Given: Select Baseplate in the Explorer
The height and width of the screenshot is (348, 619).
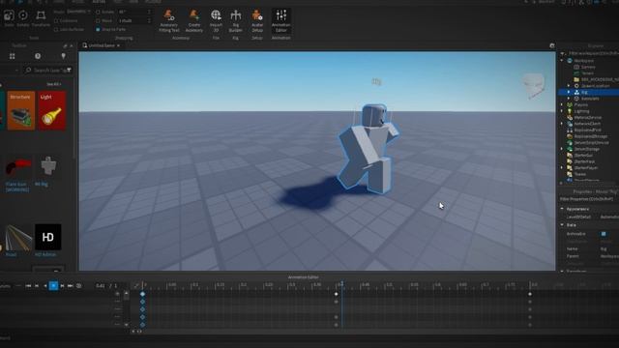Looking at the screenshot, I should click(590, 99).
